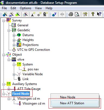
Task: Open the File menu
Action: click(x=4, y=8)
